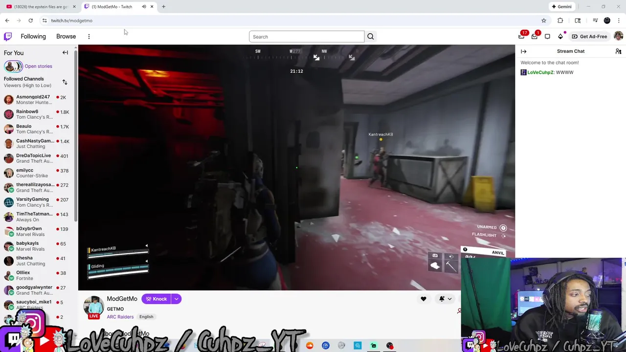
Task: Open babykayls channel in sidebar
Action: (x=37, y=246)
